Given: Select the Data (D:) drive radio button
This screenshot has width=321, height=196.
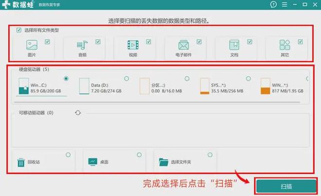Looking at the screenshot, I should click(126, 79).
